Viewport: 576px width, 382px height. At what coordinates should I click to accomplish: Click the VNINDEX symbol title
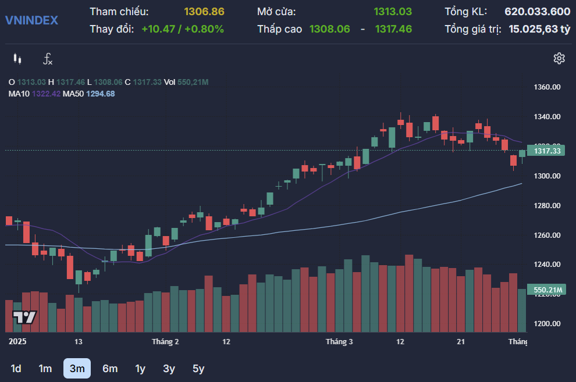coord(31,20)
